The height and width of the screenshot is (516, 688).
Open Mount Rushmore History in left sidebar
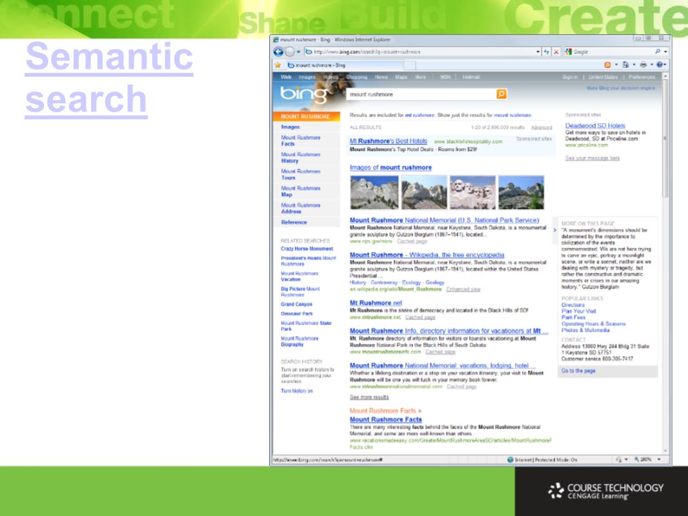coord(301,158)
